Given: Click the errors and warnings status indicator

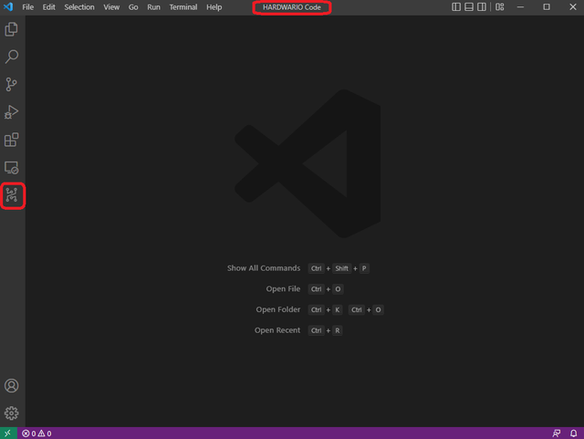Looking at the screenshot, I should (x=36, y=434).
